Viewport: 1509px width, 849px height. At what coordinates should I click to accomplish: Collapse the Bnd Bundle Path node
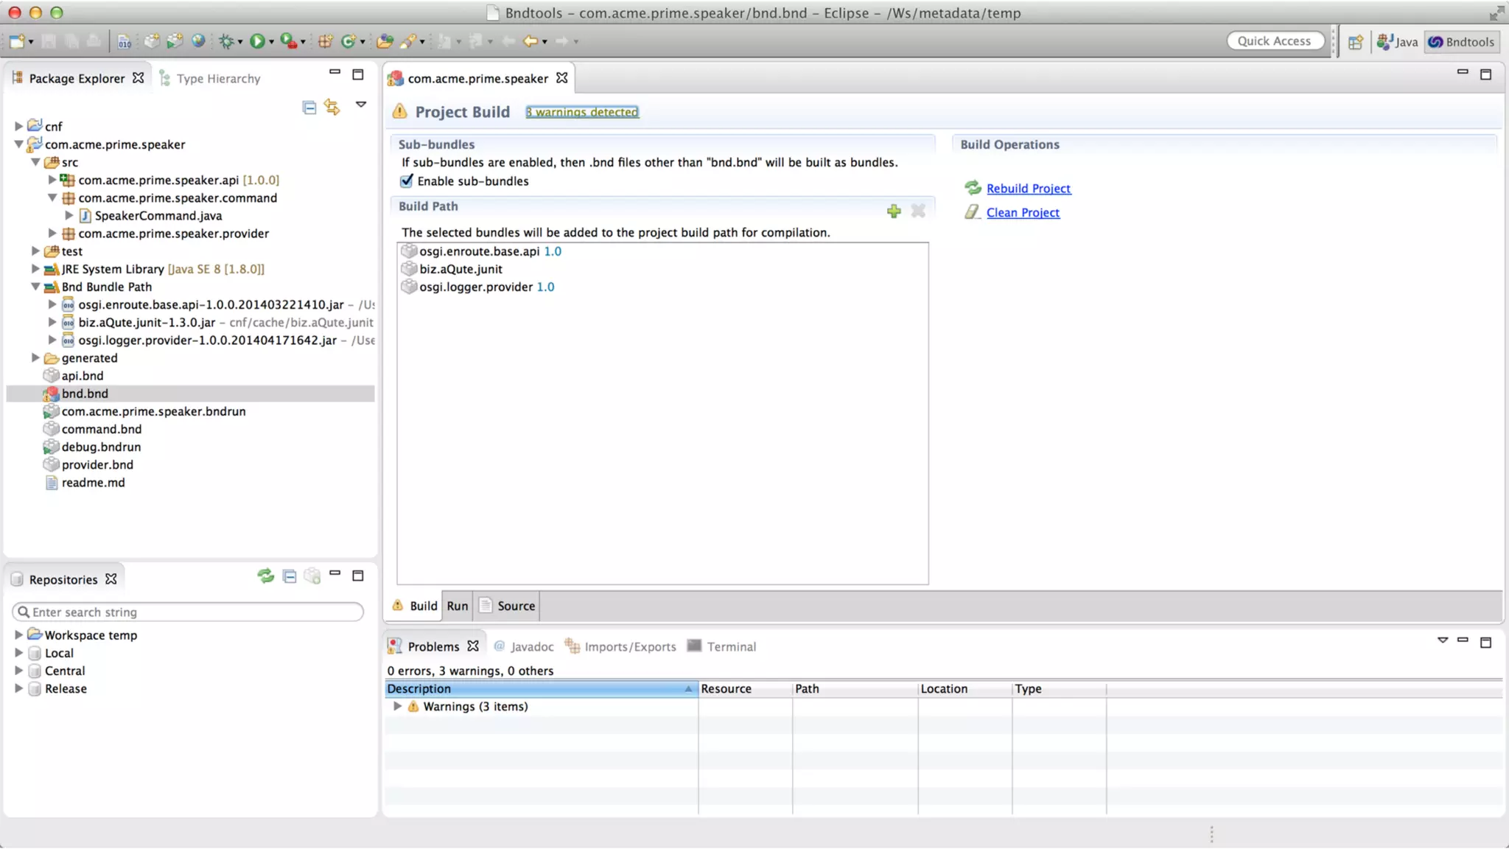click(35, 287)
